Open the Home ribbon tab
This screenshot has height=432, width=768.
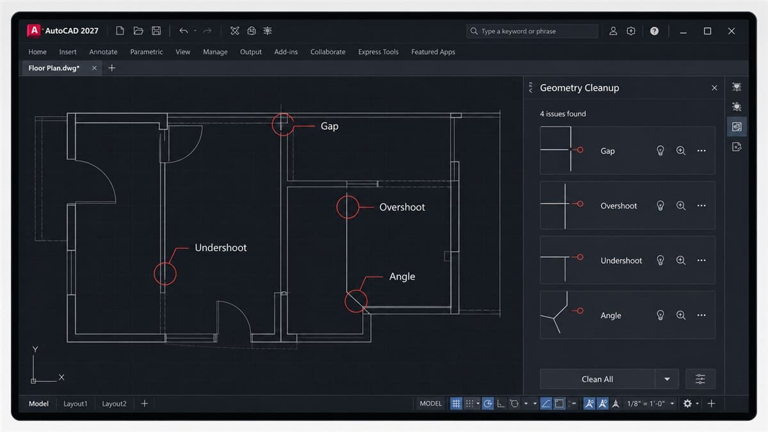click(37, 52)
